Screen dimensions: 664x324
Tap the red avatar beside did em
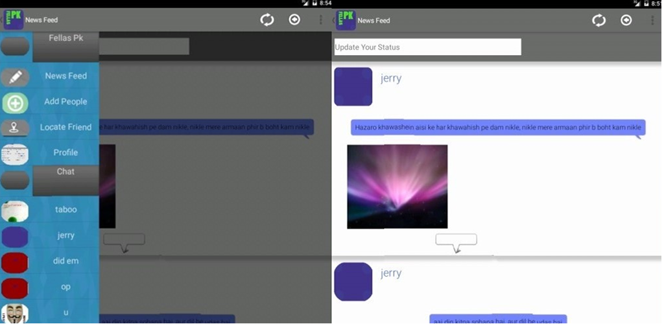coord(15,262)
